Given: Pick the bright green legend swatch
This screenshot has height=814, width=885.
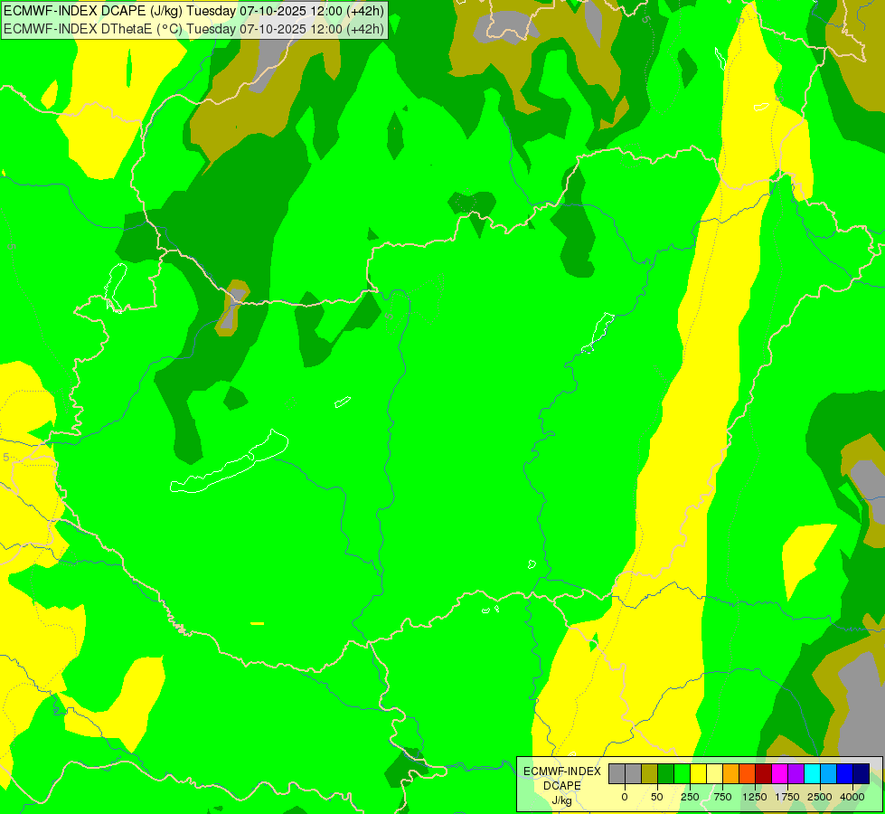Looking at the screenshot, I should tap(682, 773).
